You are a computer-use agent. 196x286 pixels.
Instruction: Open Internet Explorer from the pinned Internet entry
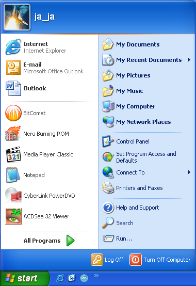pyautogui.click(x=49, y=47)
